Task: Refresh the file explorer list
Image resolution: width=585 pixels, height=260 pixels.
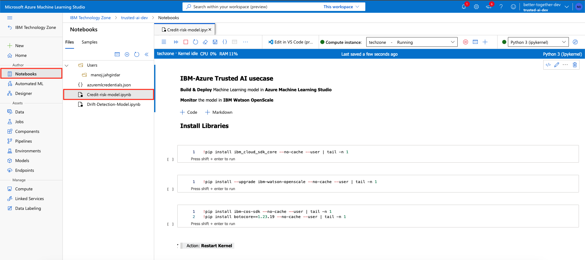Action: [137, 54]
